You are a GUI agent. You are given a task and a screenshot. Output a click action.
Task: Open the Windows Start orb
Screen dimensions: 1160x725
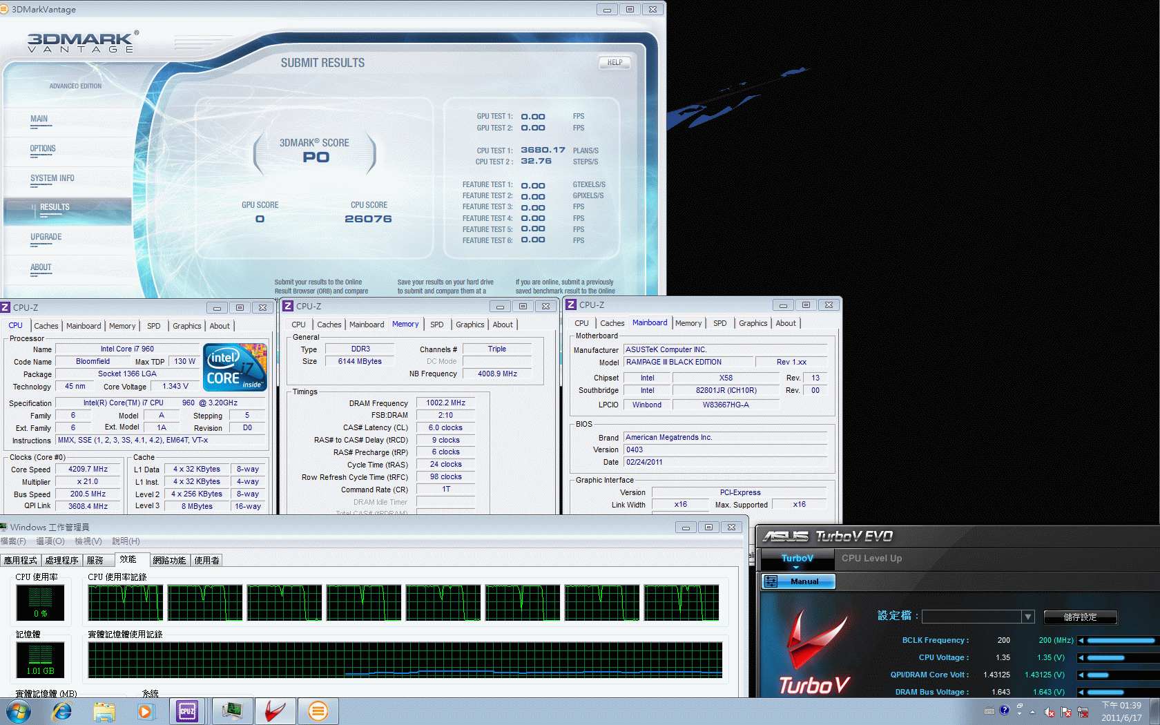[18, 711]
